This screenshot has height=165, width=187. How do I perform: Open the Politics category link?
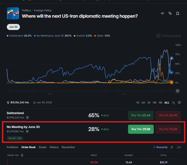click(26, 10)
